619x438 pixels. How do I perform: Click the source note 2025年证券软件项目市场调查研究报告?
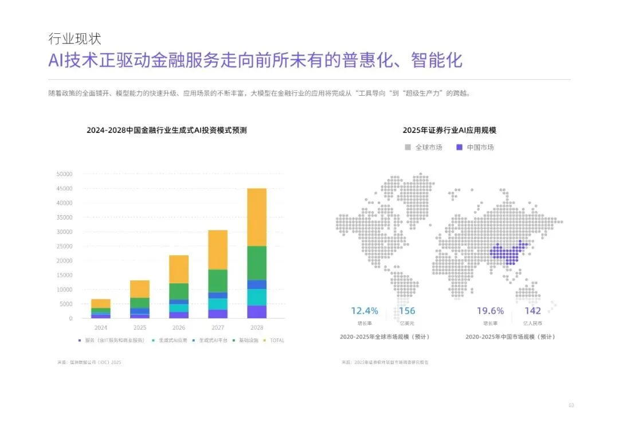coord(385,362)
